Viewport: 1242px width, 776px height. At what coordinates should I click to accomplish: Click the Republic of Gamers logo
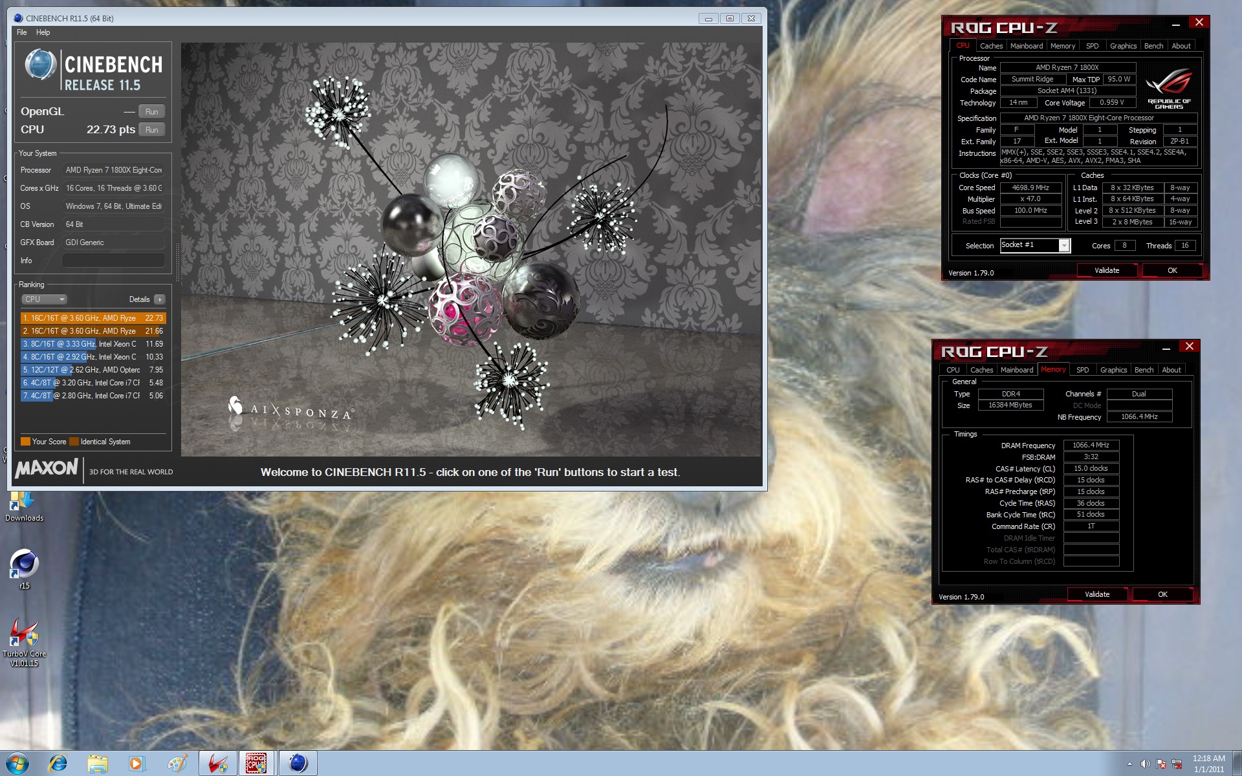(1169, 90)
